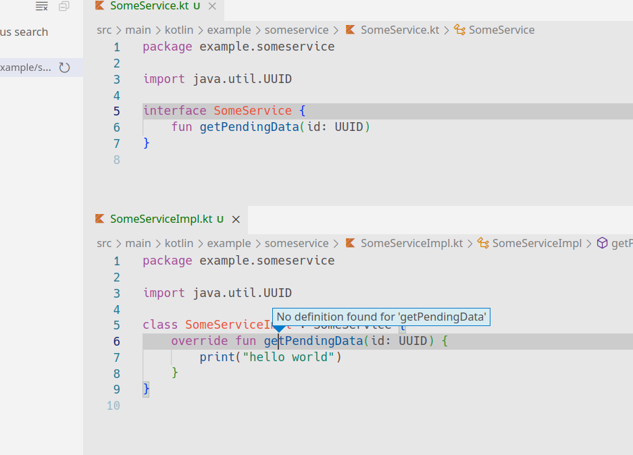Click 'SomeServiceImpl.kt' breadcrumb item
Image resolution: width=633 pixels, height=455 pixels.
point(412,243)
